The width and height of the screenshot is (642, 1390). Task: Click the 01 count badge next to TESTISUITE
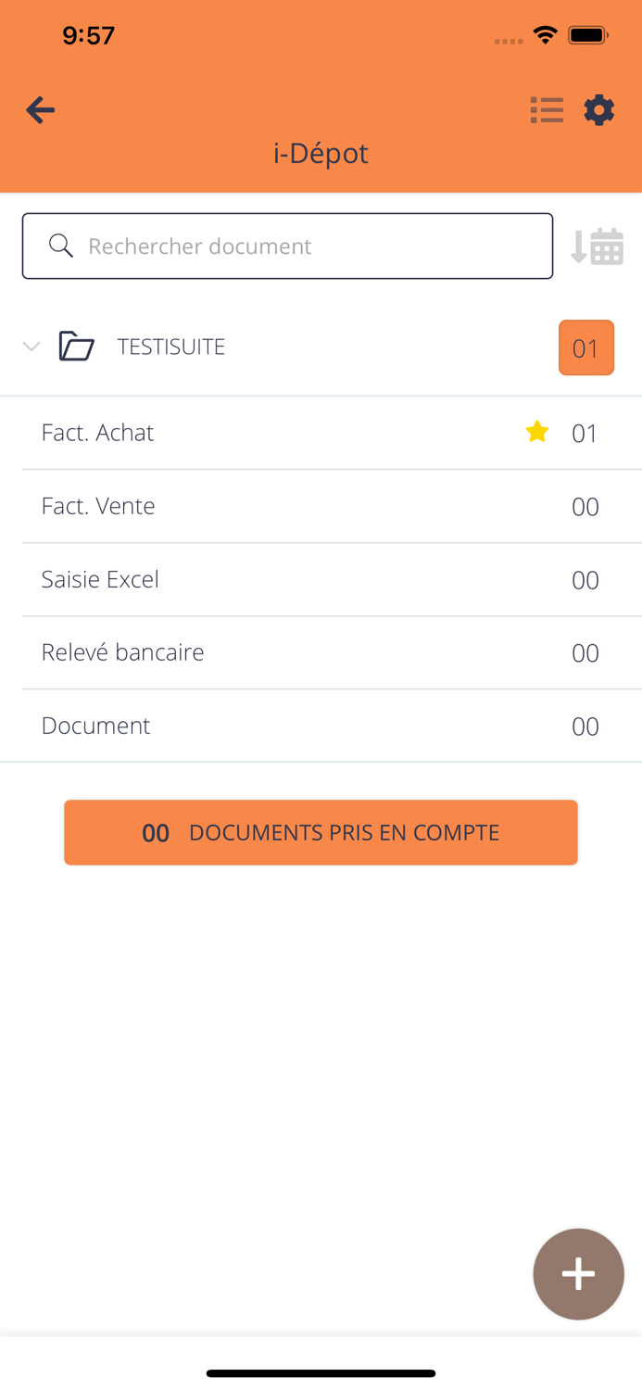(x=585, y=346)
